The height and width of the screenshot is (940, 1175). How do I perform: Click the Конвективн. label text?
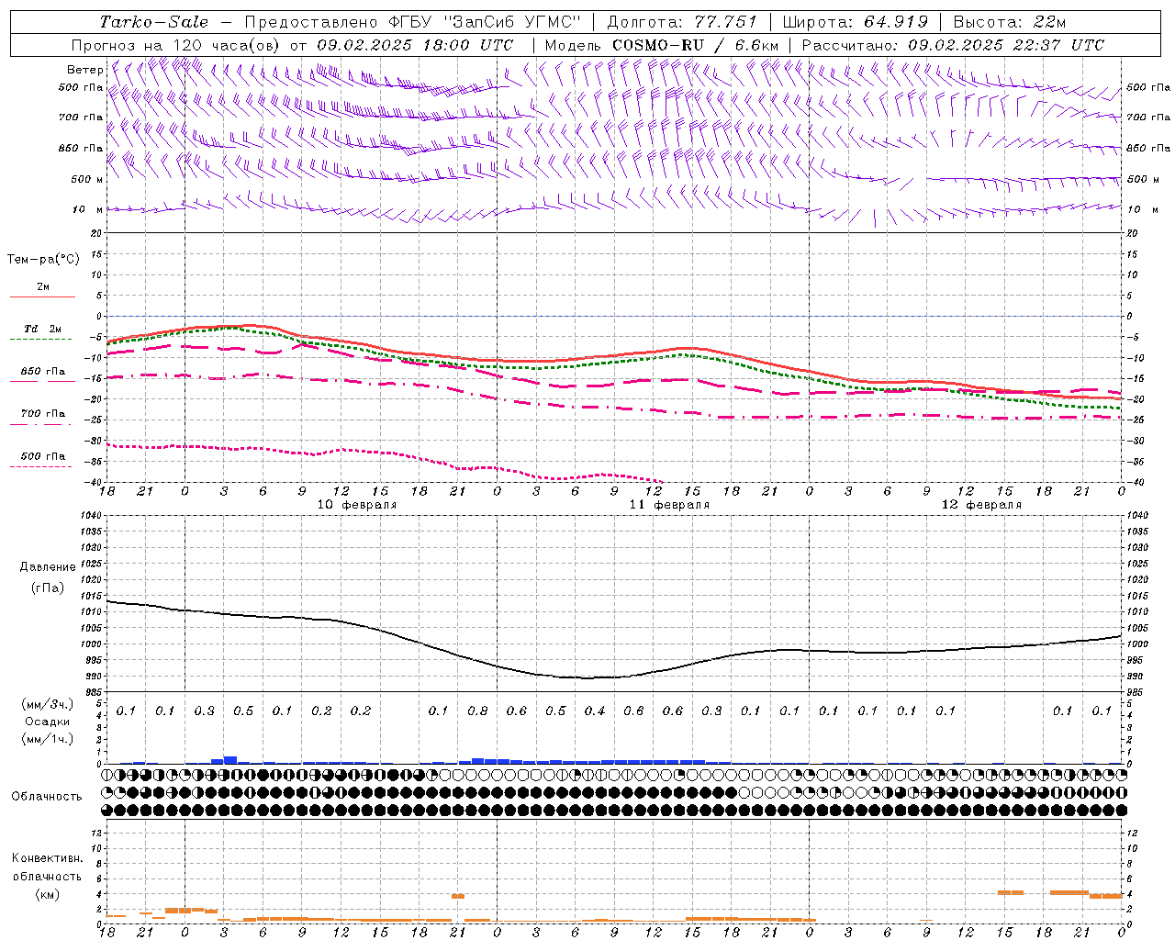point(47,858)
